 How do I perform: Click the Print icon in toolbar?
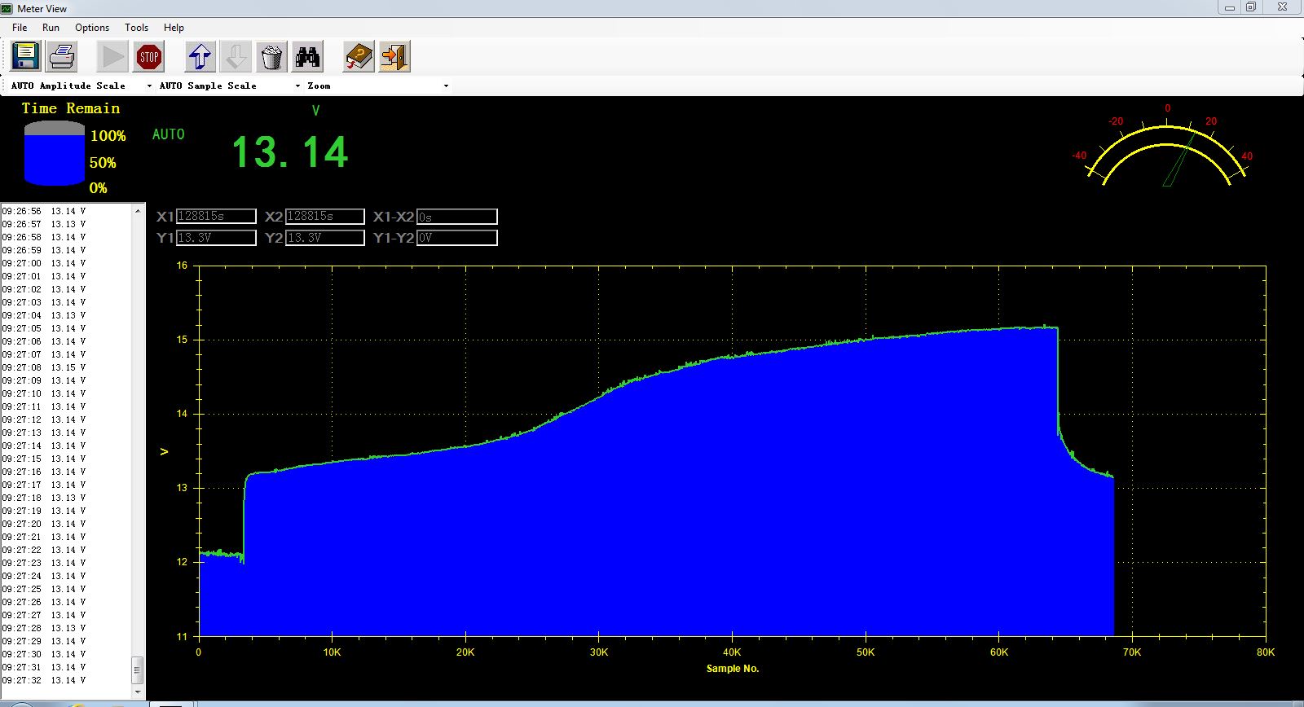[62, 57]
